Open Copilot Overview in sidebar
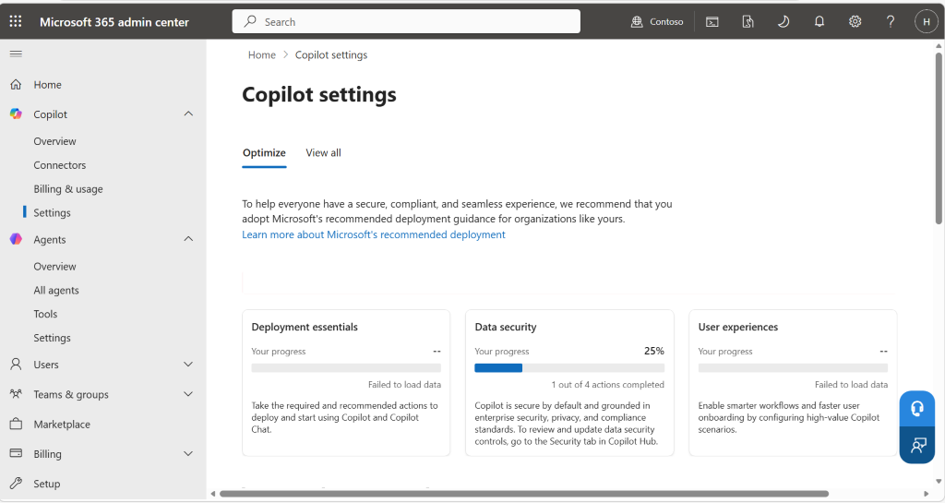 tap(54, 141)
